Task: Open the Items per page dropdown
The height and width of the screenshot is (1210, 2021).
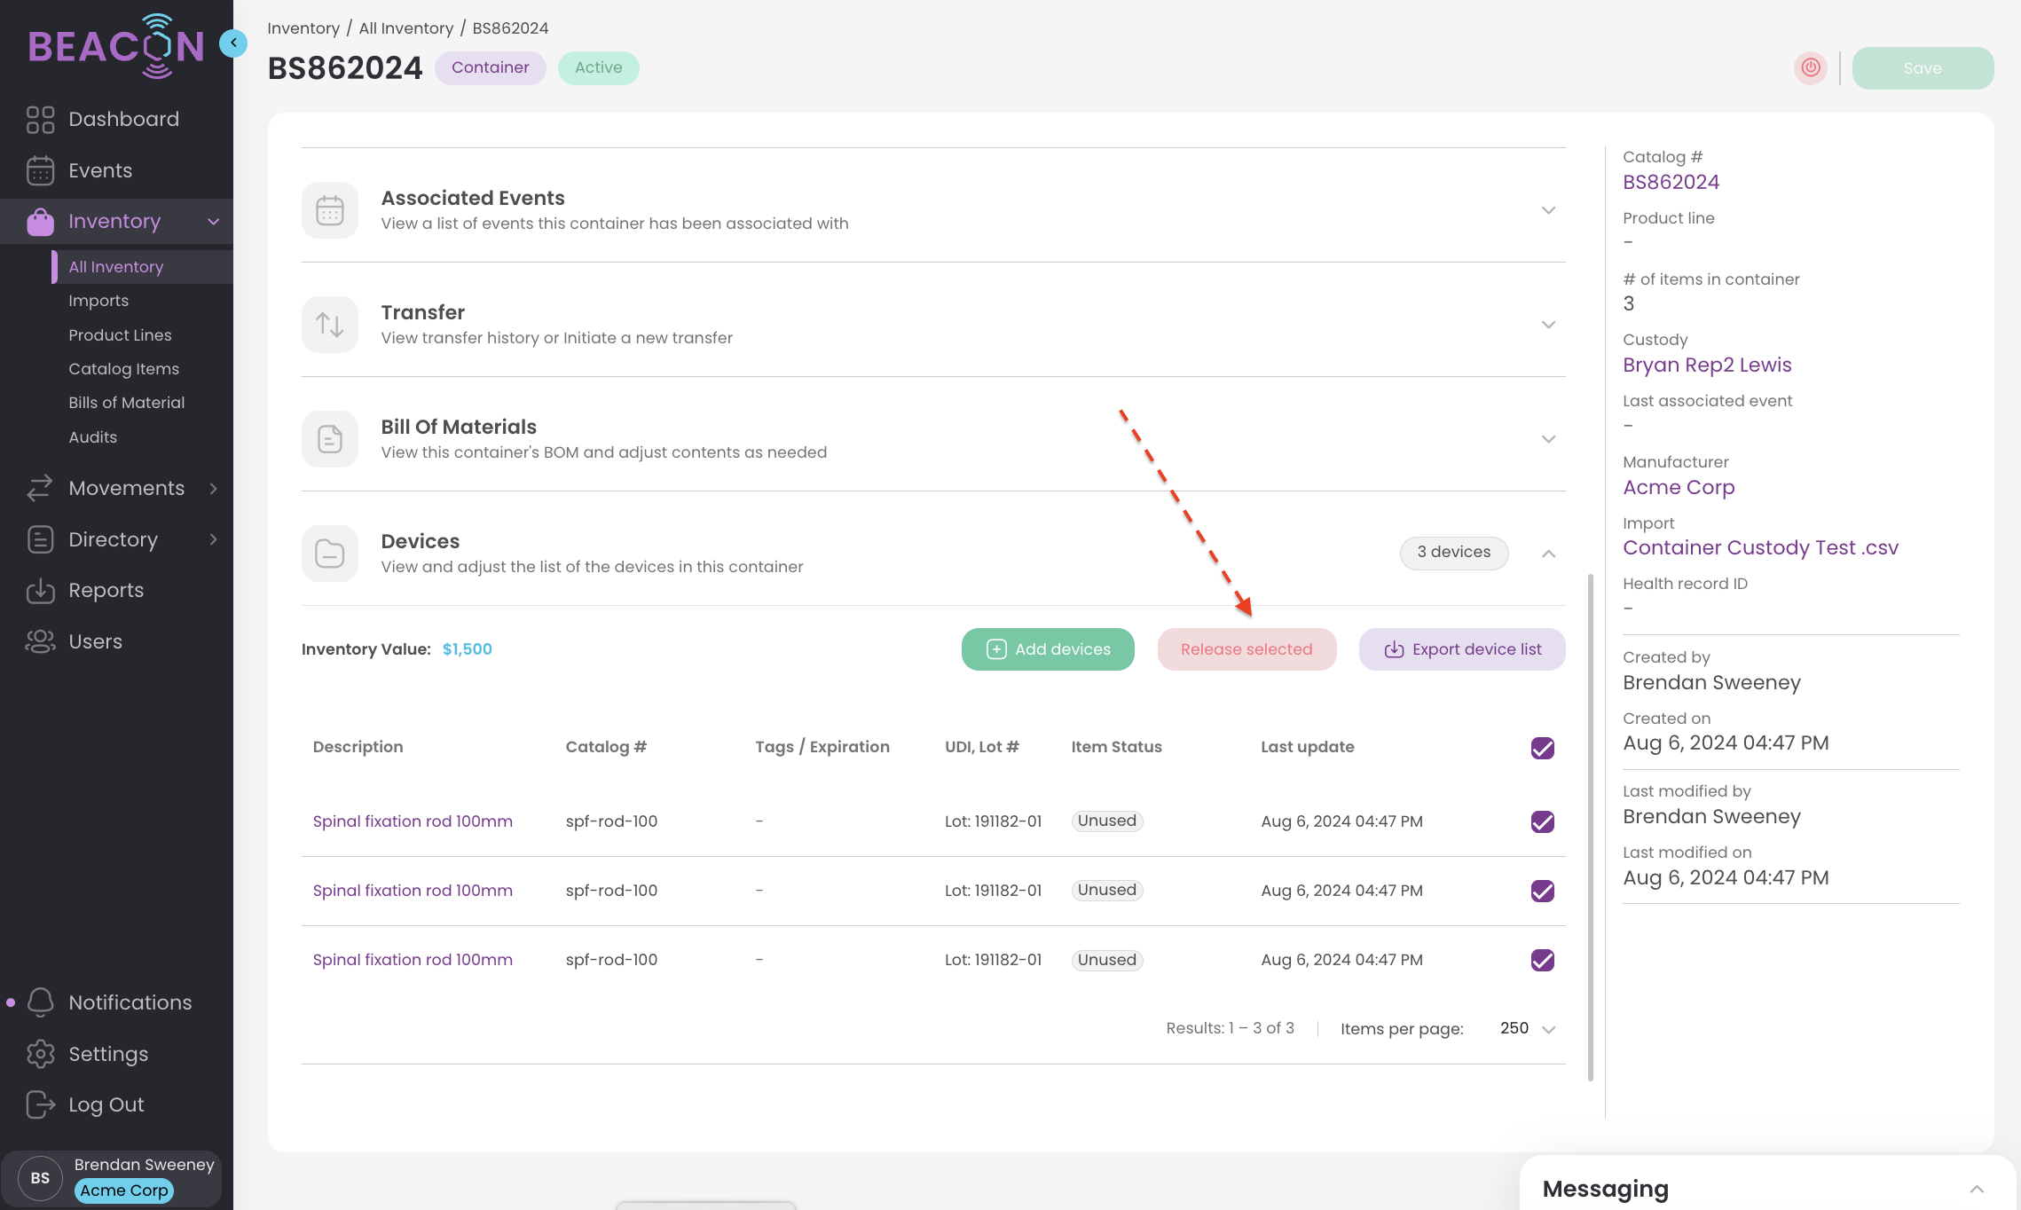Action: click(x=1528, y=1029)
